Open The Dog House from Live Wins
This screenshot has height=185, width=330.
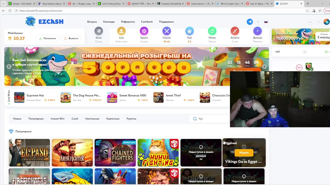coord(81,97)
